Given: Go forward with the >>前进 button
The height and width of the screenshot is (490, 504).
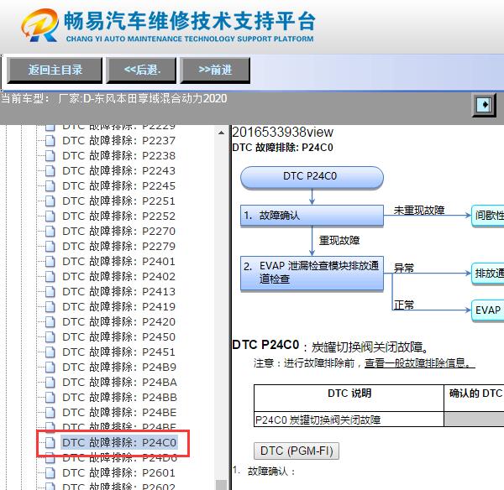Looking at the screenshot, I should point(215,70).
